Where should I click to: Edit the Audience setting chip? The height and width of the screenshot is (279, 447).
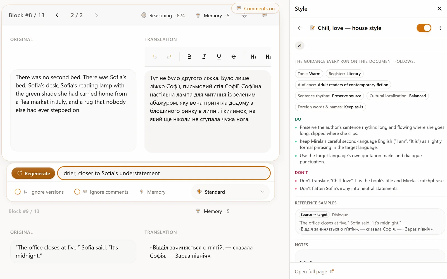(343, 85)
